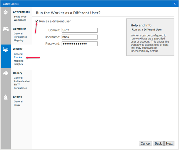The image size is (179, 150).
Task: Click the Engine train icon
Action: [x=6, y=97]
